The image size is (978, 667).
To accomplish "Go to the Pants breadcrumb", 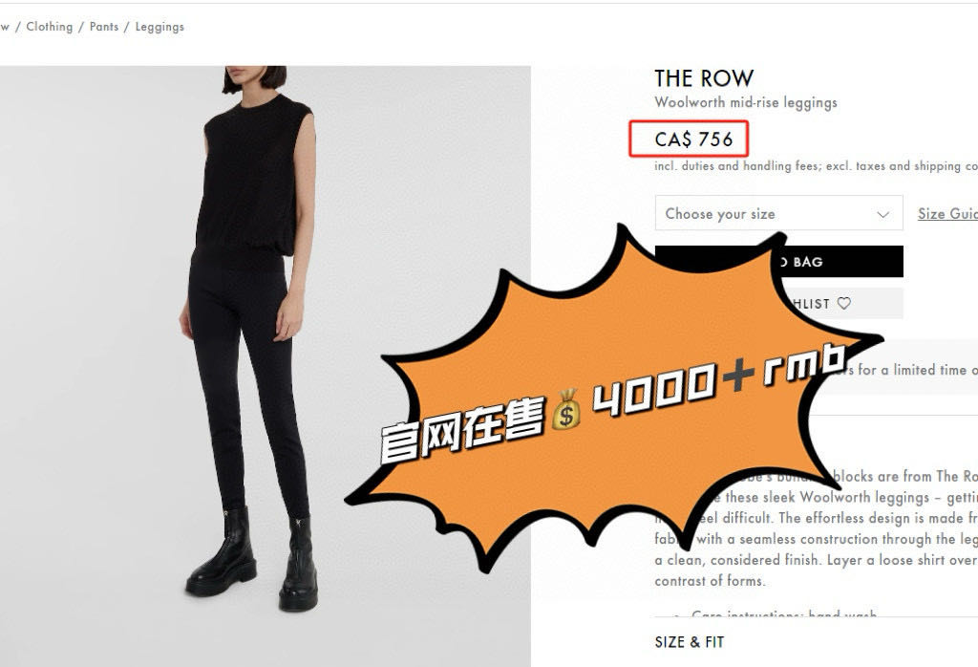I will coord(103,27).
